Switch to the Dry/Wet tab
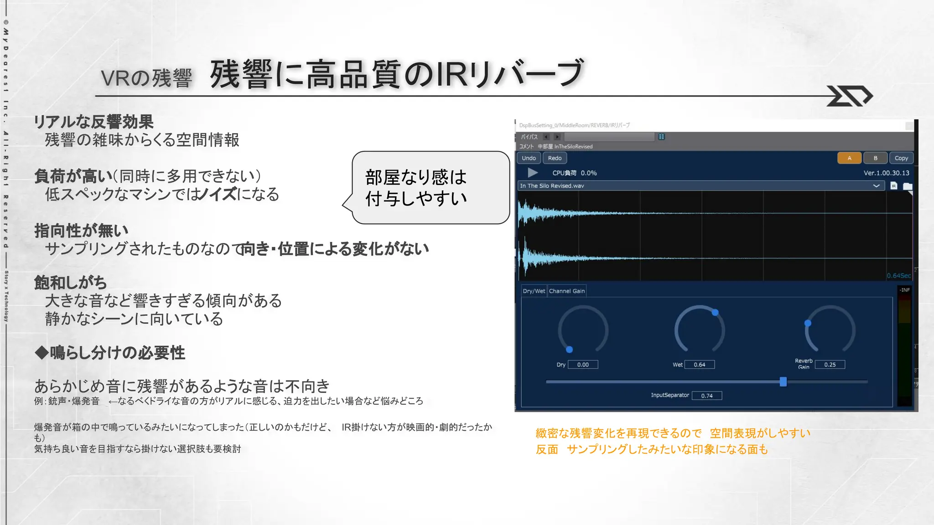 (534, 291)
